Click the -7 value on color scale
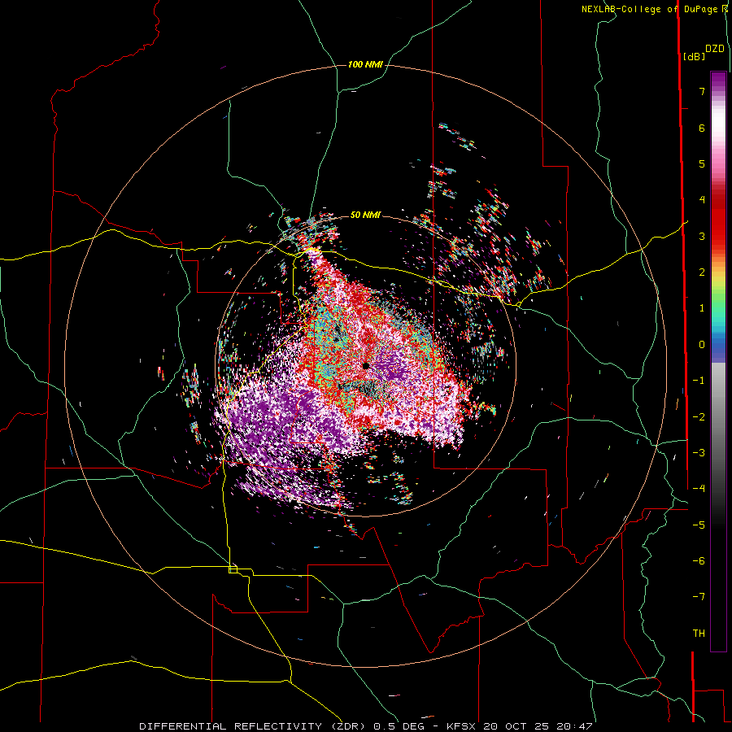732x732 pixels. 699,597
